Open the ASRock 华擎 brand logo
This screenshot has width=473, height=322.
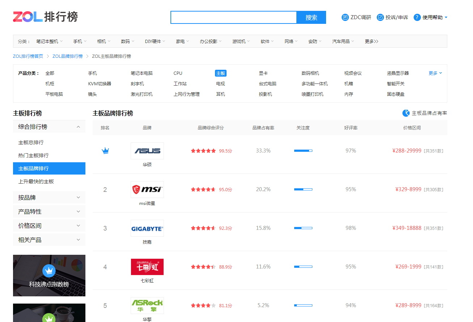tap(147, 305)
